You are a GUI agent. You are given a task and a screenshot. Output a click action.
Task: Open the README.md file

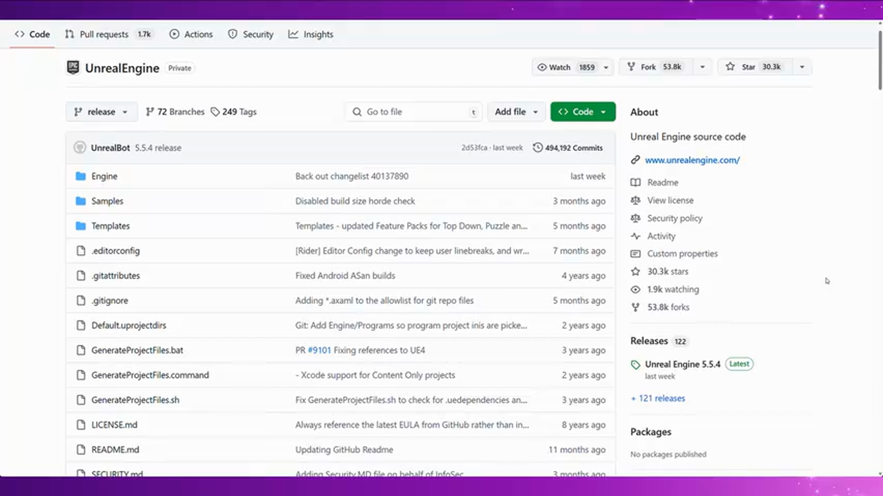pos(115,450)
